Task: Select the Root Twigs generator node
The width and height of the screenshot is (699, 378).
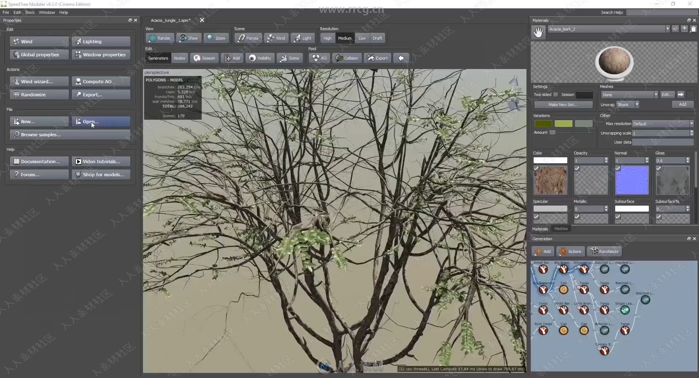Action: [543, 330]
